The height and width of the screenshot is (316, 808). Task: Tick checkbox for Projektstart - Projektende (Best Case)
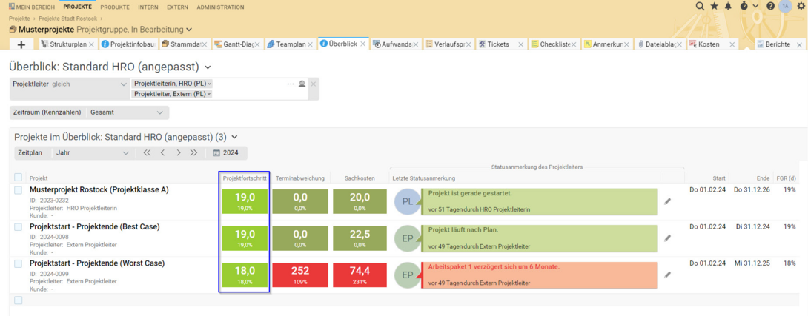(19, 227)
